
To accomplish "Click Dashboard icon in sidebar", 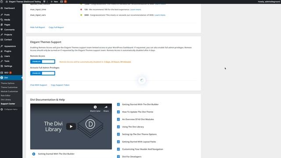I will [x=2, y=8].
